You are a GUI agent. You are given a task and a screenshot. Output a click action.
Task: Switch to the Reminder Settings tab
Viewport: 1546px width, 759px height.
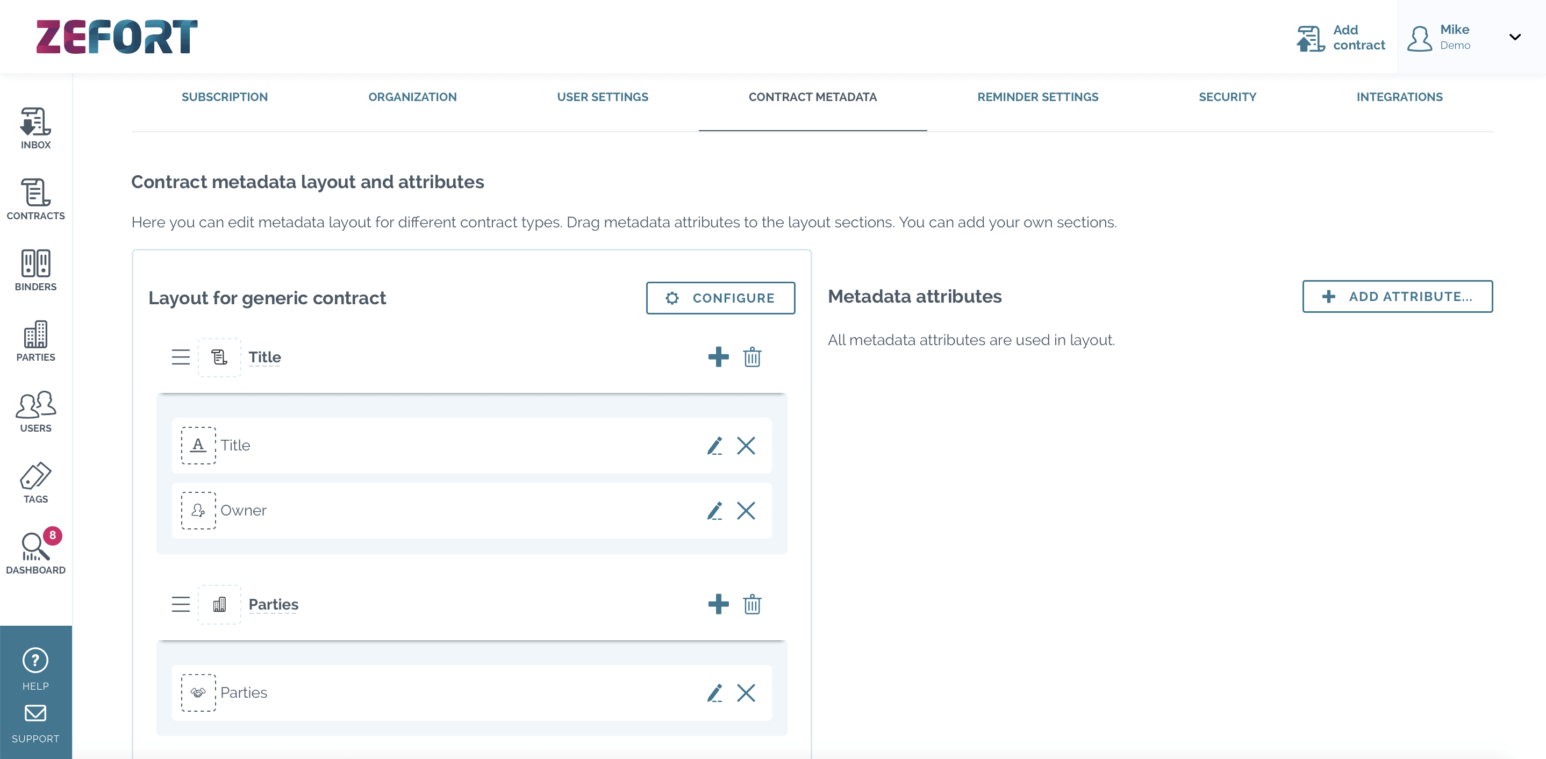pyautogui.click(x=1037, y=97)
